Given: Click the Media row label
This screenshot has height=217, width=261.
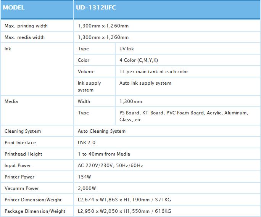Looking at the screenshot, I should tap(11, 101).
